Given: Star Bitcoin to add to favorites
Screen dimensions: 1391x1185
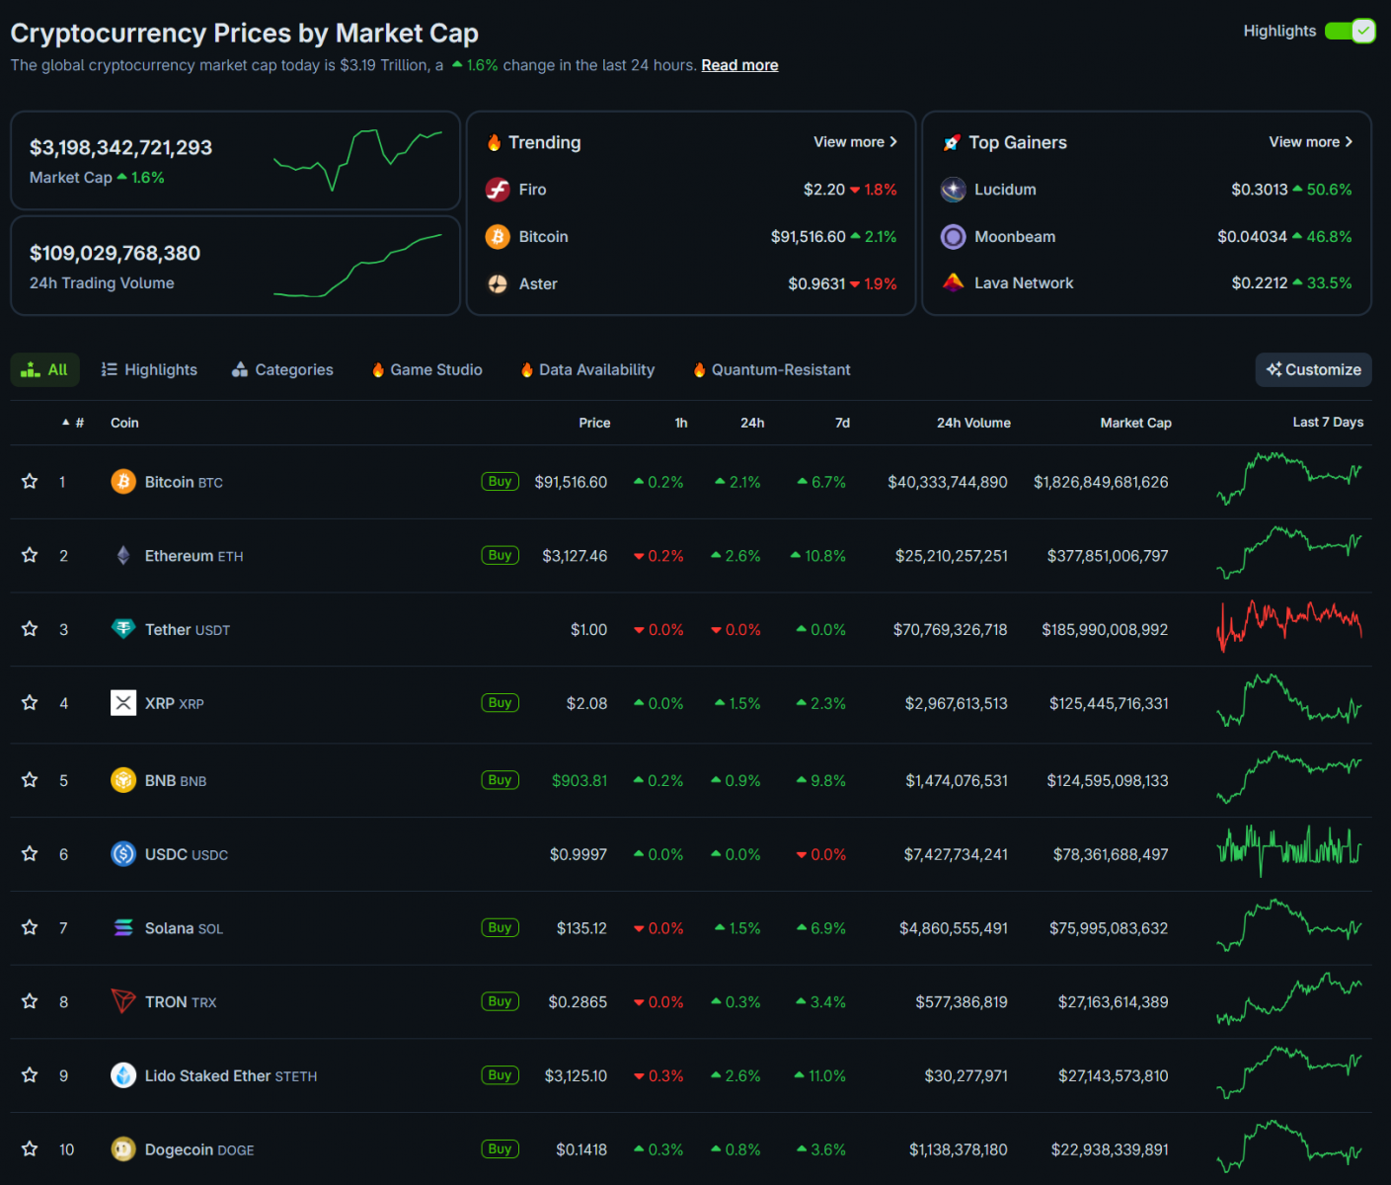Looking at the screenshot, I should pyautogui.click(x=30, y=482).
